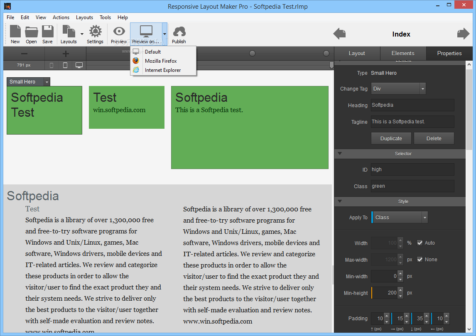Click the width ruler marker handle
Viewport: 476px width, 336px height.
click(x=331, y=65)
